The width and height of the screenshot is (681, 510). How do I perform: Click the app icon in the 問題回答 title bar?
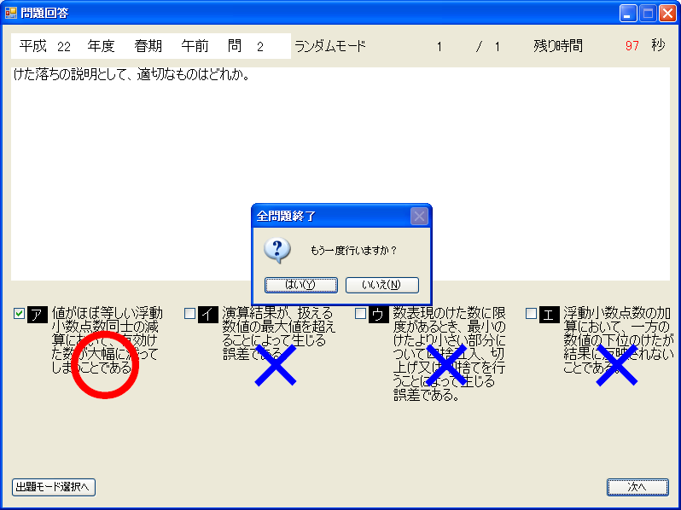pos(11,13)
